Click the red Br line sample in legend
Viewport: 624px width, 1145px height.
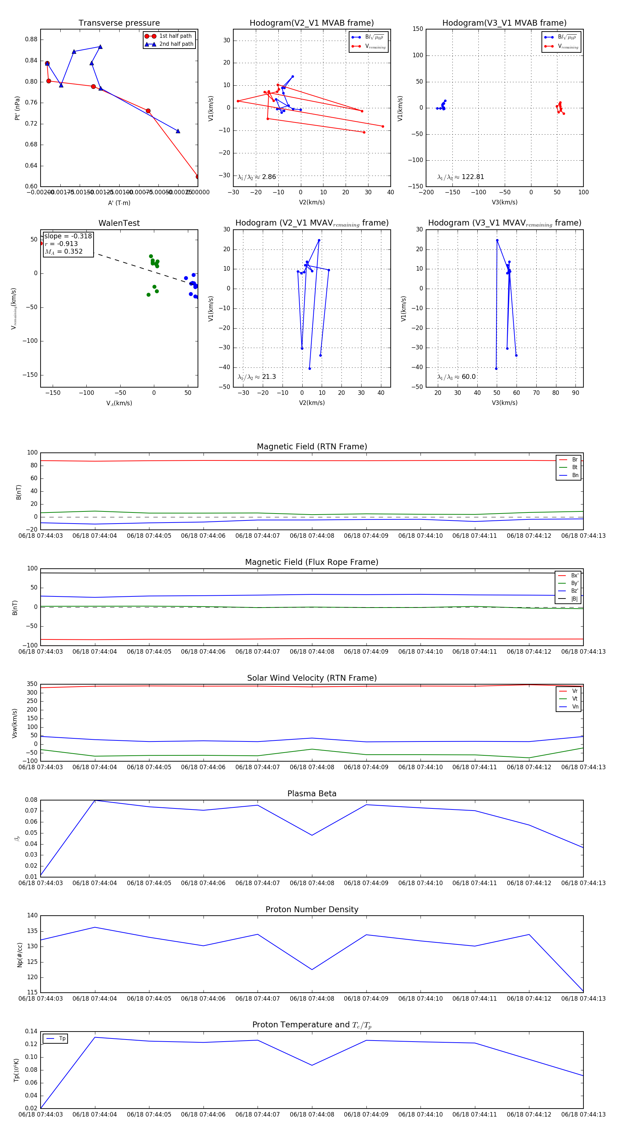563,460
